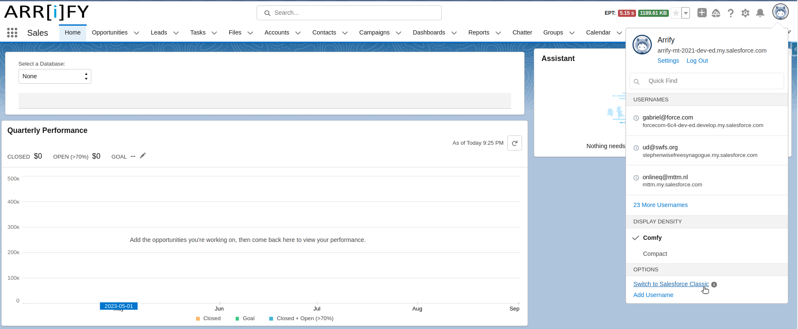Image resolution: width=798 pixels, height=329 pixels.
Task: Open the App Launcher grid icon
Action: click(12, 33)
